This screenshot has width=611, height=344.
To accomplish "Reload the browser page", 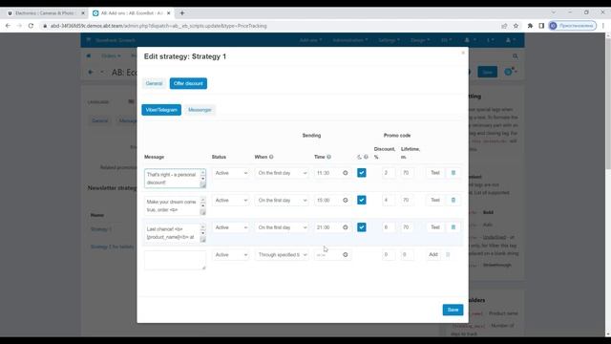I will [31, 26].
